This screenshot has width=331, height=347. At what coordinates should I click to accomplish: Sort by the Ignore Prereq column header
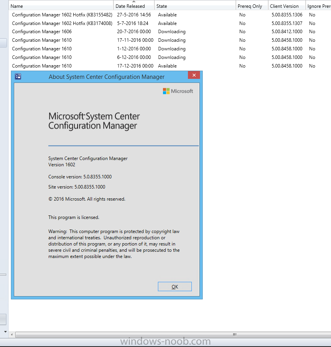(x=319, y=6)
